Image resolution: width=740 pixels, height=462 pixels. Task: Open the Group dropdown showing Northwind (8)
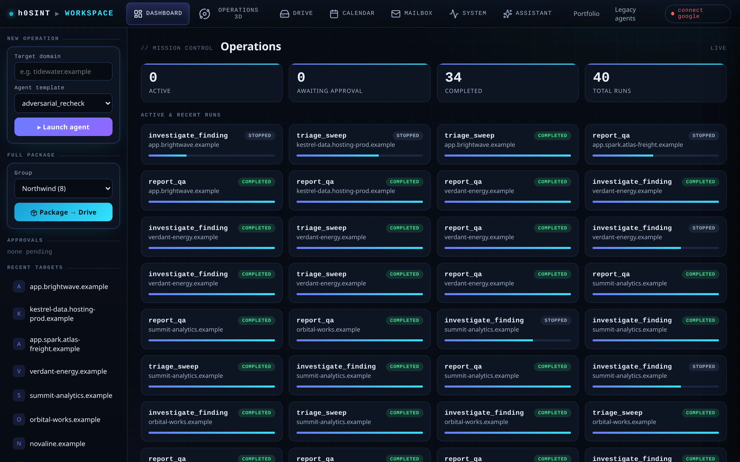pos(63,189)
